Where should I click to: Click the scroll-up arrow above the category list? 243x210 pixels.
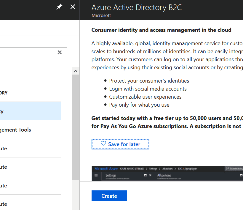pos(76,71)
